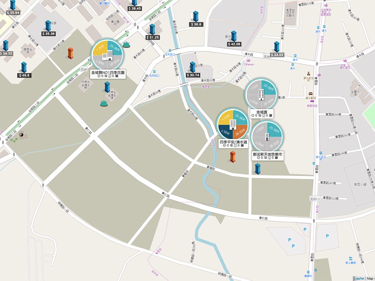Open the 7-Eleven store icon
The width and height of the screenshot is (375, 281).
tap(249, 61)
